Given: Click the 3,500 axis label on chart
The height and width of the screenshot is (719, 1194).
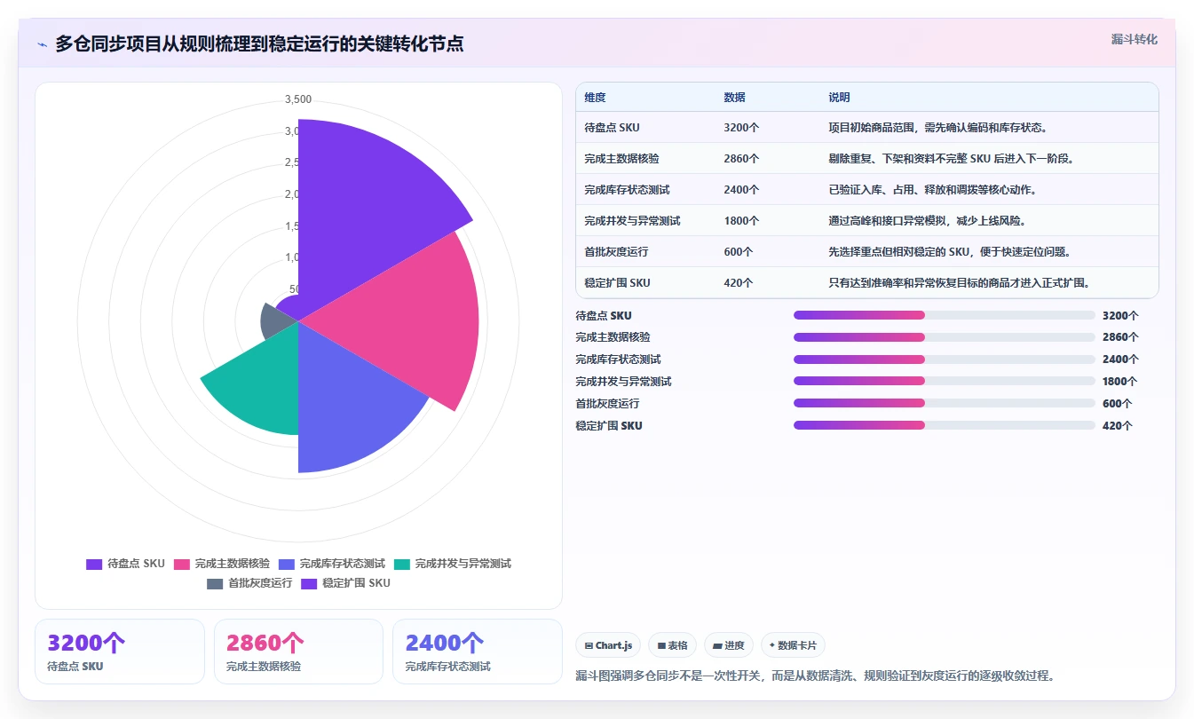Looking at the screenshot, I should click(x=298, y=99).
